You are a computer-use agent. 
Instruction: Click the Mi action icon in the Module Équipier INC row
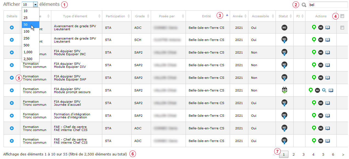pos(320,52)
